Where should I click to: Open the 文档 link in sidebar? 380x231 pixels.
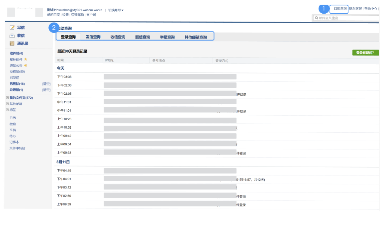pos(13,130)
